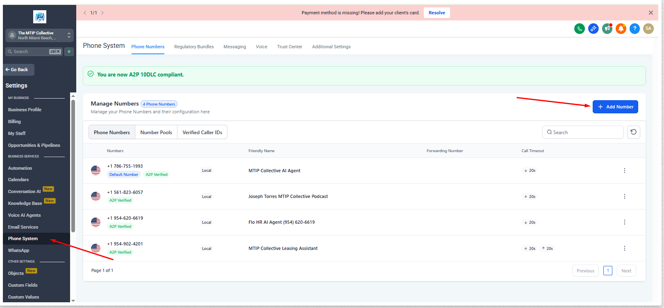Select page 1 in pagination

(608, 271)
